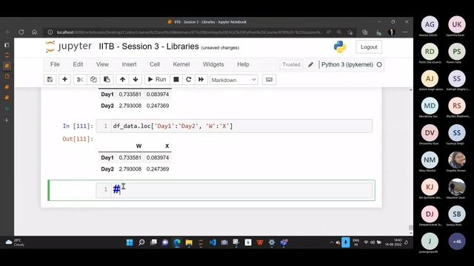Screen dimensions: 474x266
Task: Open browser profile avatar
Action: pos(392,32)
